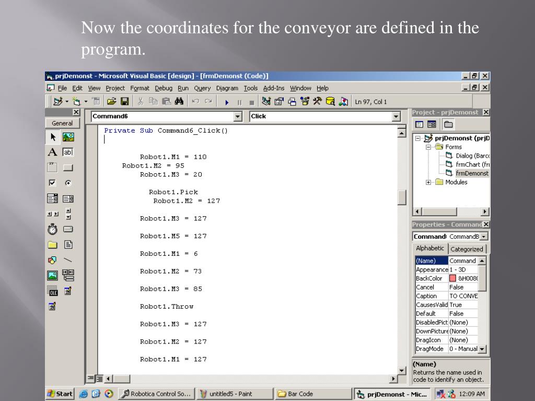The height and width of the screenshot is (401, 535).
Task: Click the General toolbox tab button
Action: 62,123
